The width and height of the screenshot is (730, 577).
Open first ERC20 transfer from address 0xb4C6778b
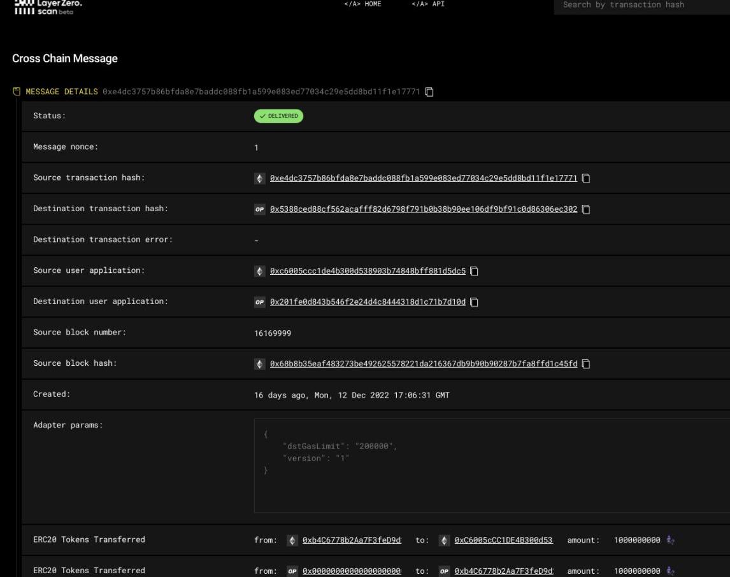click(352, 540)
